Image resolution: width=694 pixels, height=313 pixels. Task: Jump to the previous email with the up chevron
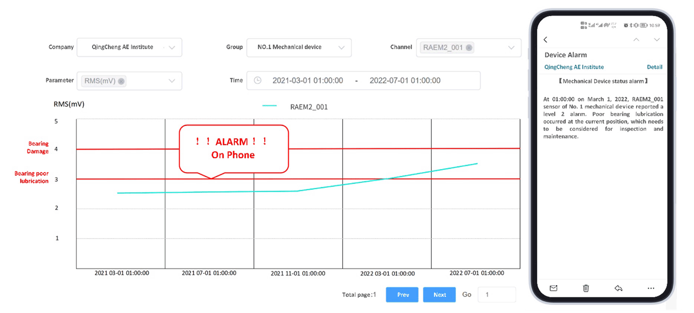(636, 40)
